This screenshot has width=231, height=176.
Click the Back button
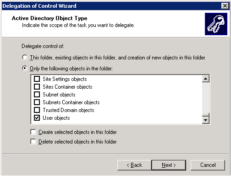pyautogui.click(x=134, y=165)
